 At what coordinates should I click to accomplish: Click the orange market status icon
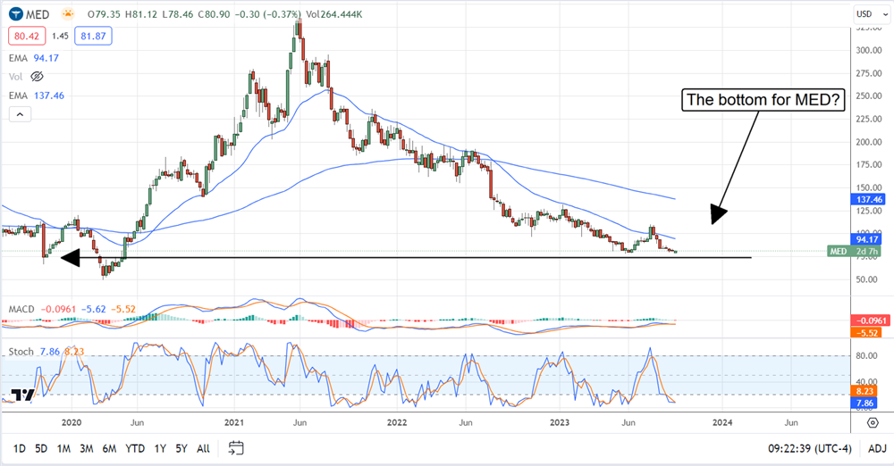coord(68,15)
